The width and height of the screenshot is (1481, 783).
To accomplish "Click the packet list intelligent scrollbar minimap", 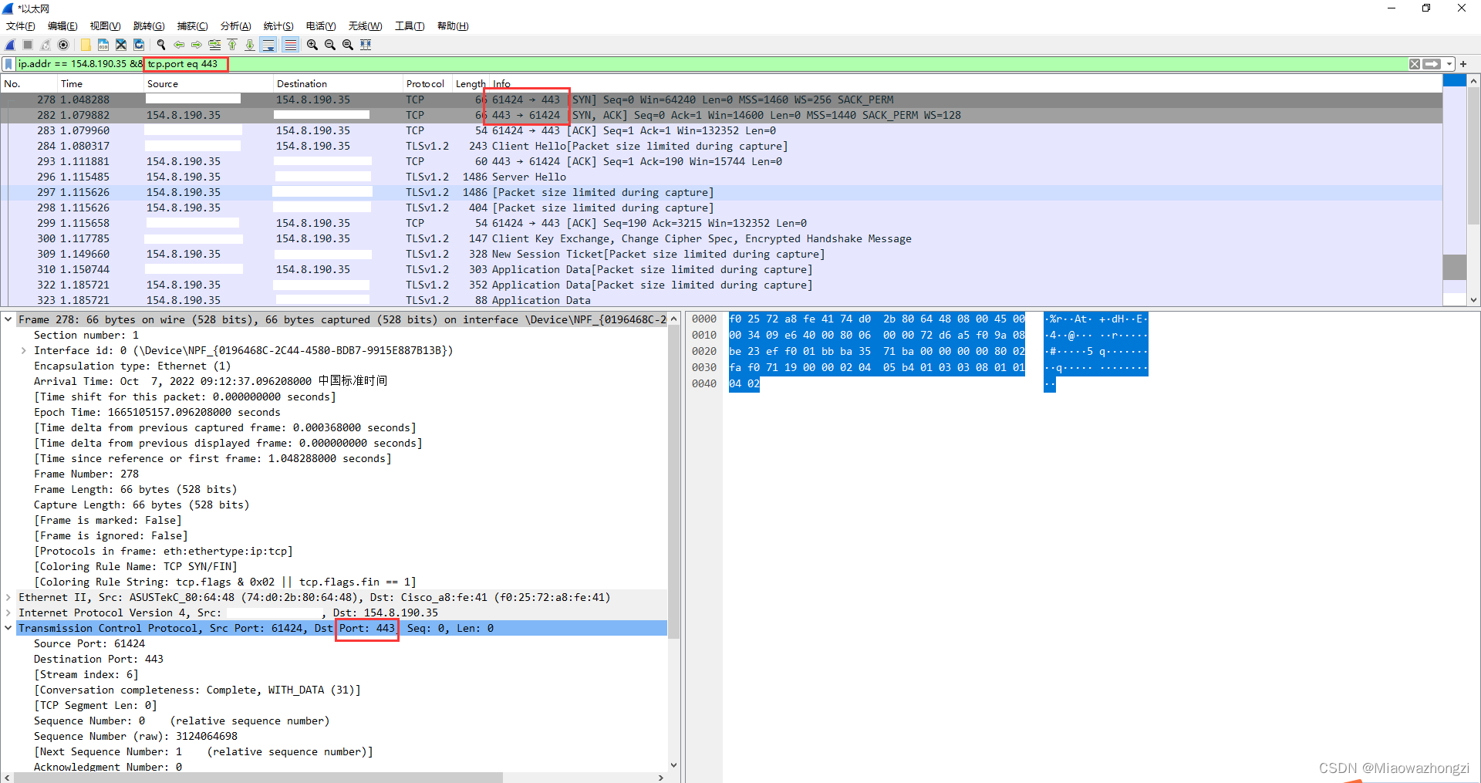I will (x=1455, y=190).
